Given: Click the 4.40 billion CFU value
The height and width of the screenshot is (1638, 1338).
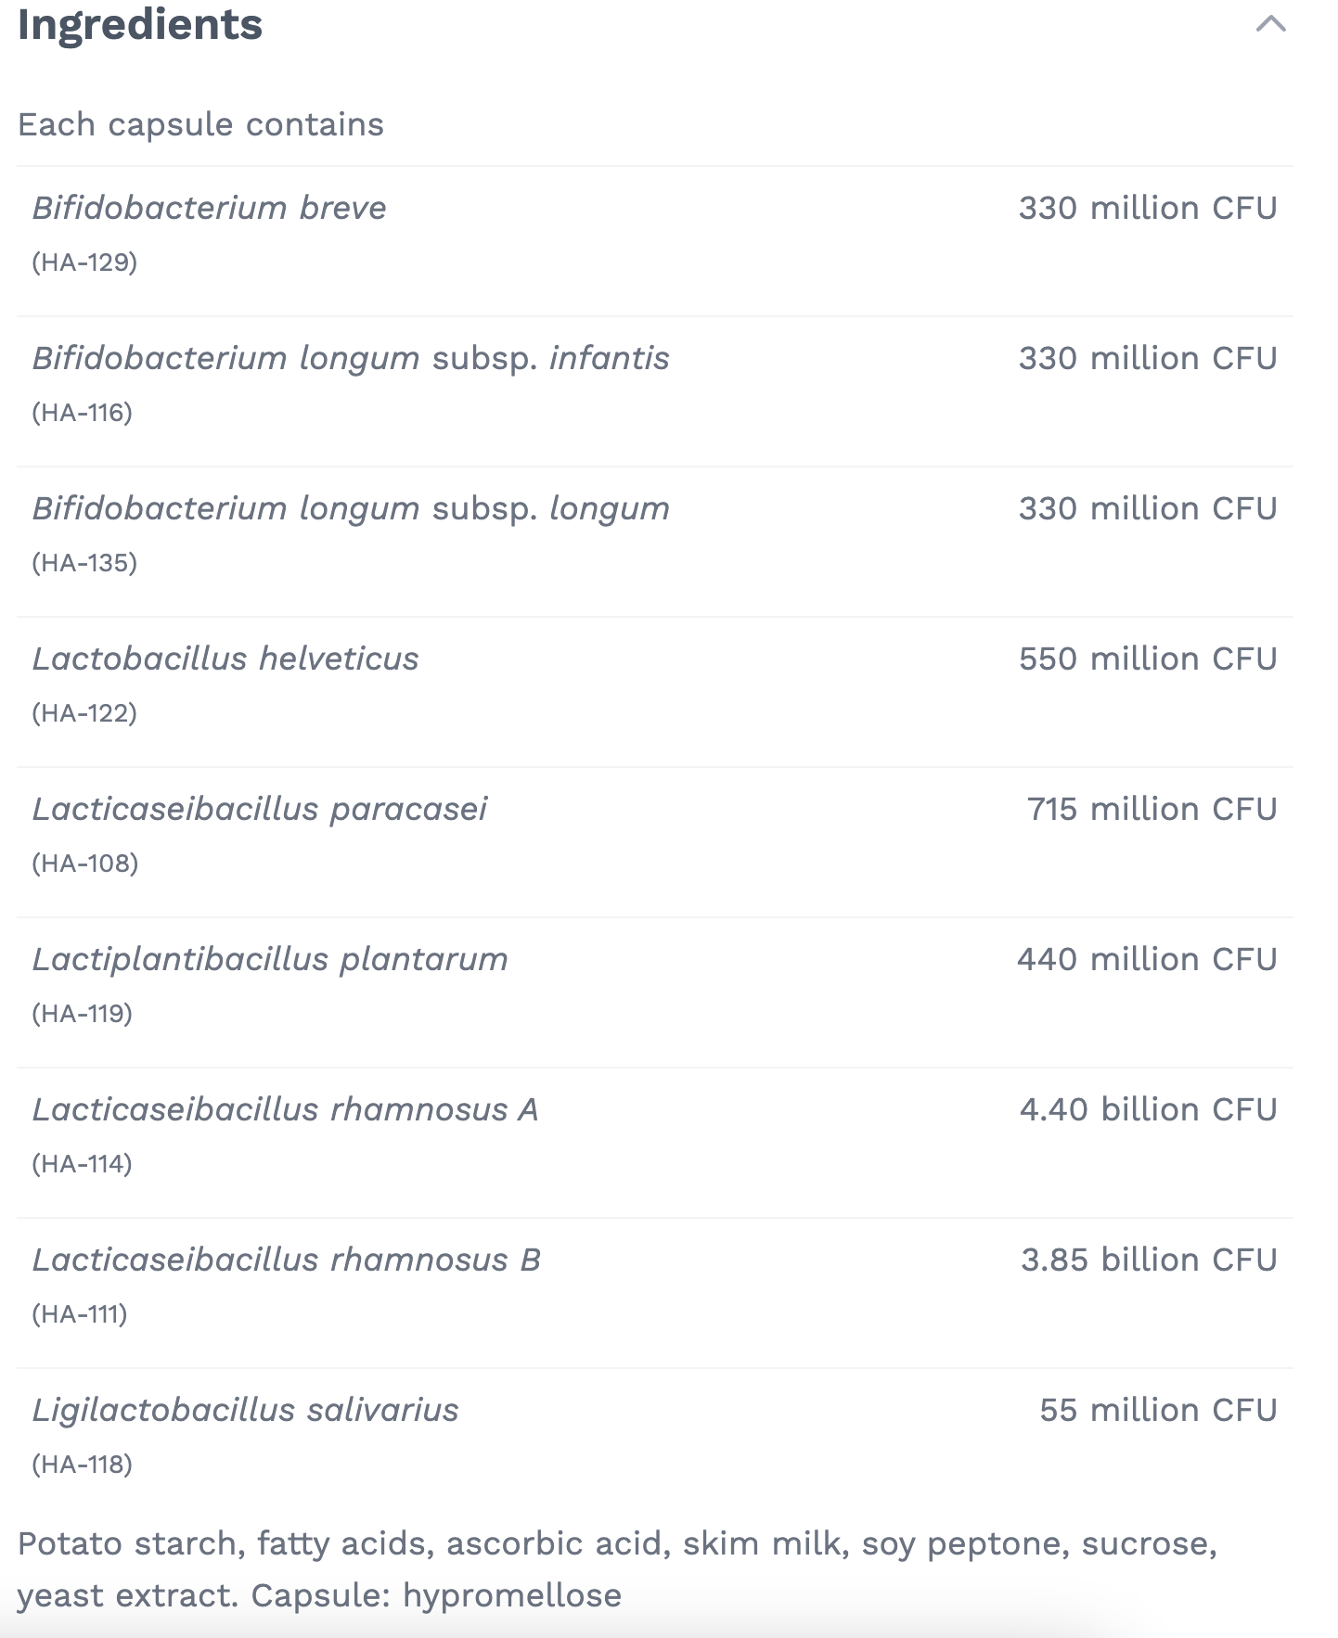Looking at the screenshot, I should coord(1149,1109).
